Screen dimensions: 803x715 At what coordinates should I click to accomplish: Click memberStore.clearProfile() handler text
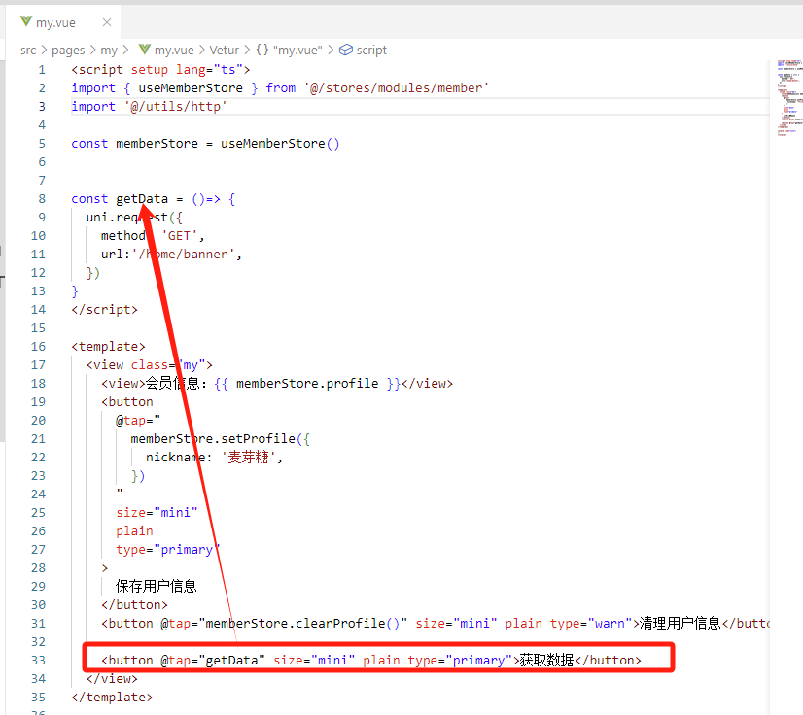pyautogui.click(x=302, y=624)
